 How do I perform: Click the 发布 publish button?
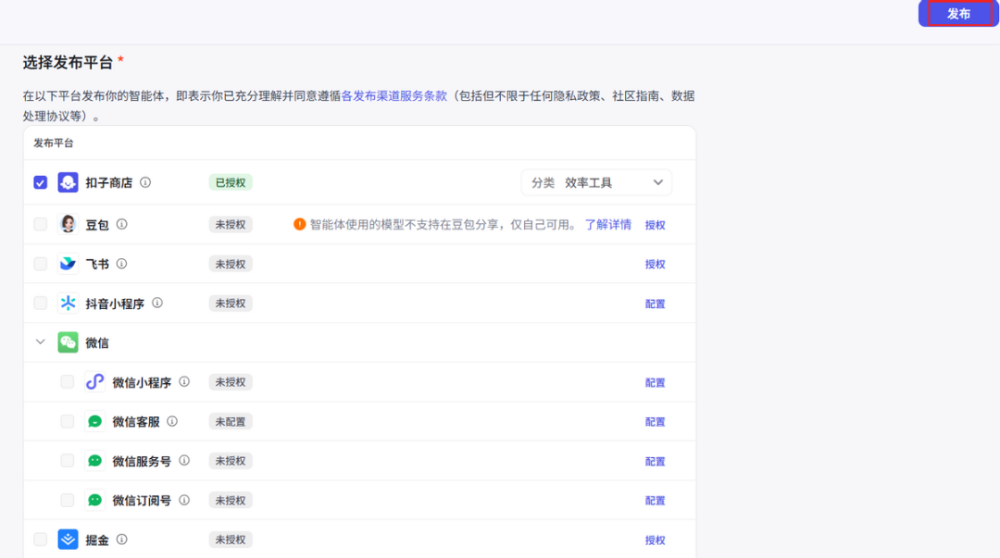click(x=958, y=13)
